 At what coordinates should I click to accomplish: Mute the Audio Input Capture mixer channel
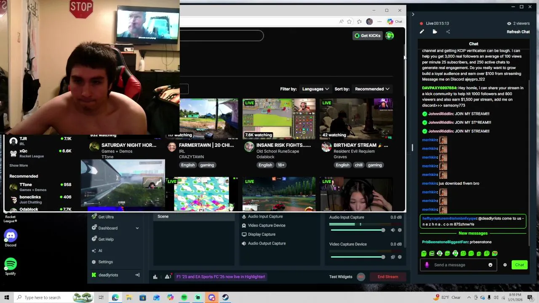point(393,230)
